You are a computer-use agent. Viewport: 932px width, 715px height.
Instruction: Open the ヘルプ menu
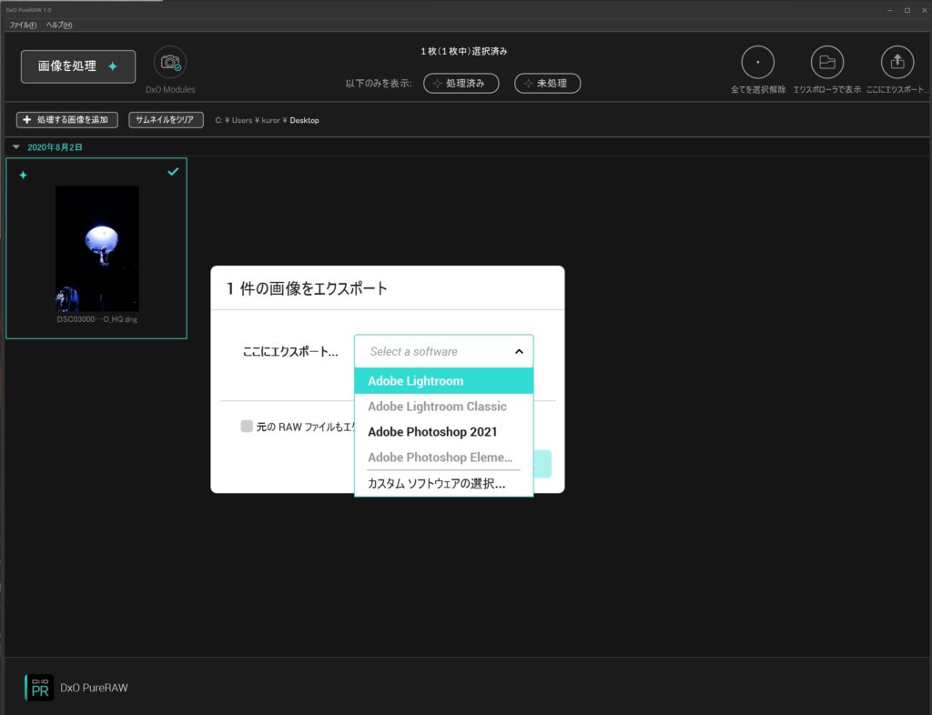pyautogui.click(x=59, y=25)
